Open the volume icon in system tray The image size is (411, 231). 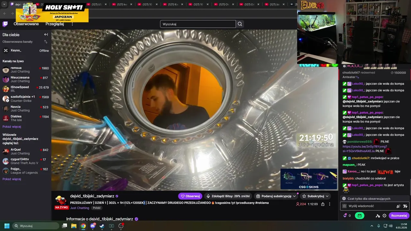click(390, 226)
